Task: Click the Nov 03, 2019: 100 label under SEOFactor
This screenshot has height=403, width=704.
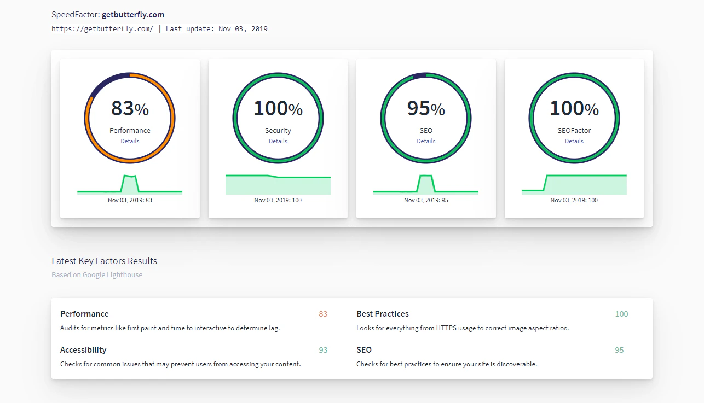Action: point(574,200)
